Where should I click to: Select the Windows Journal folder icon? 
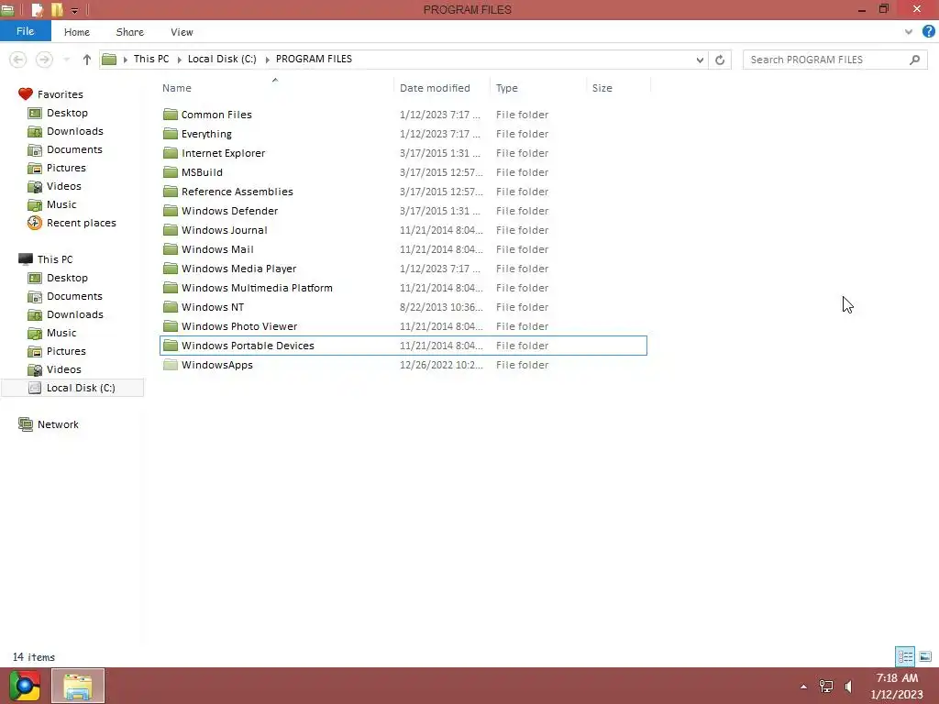(x=171, y=229)
